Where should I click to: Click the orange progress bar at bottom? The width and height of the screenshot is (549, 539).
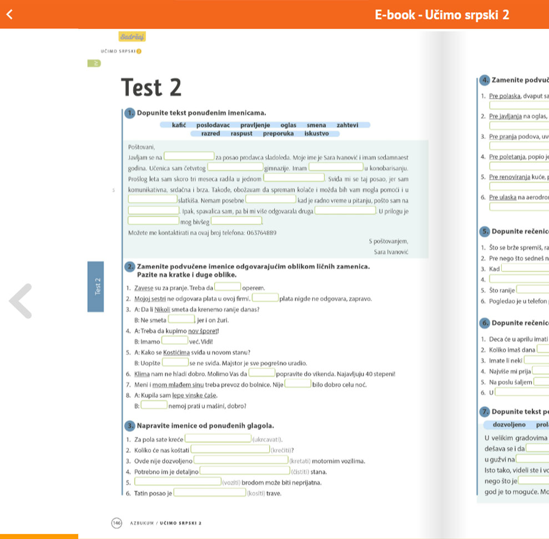[x=39, y=536]
